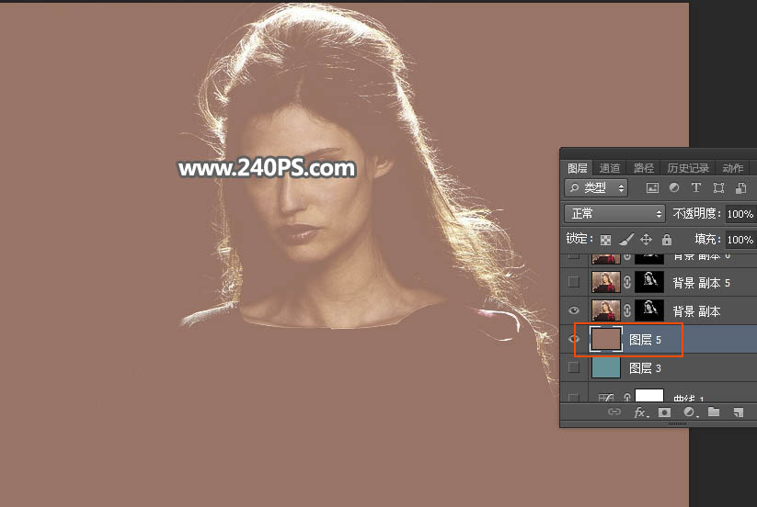Click the 填充 label

coord(707,239)
